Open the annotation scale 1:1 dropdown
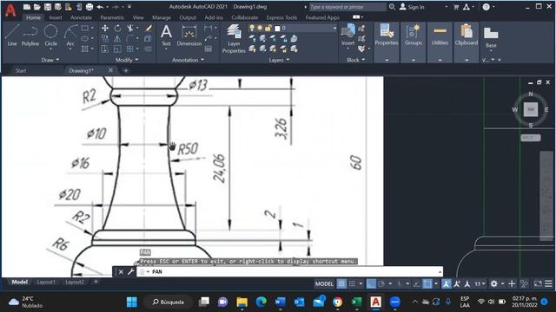The image size is (556, 312). pyautogui.click(x=480, y=283)
